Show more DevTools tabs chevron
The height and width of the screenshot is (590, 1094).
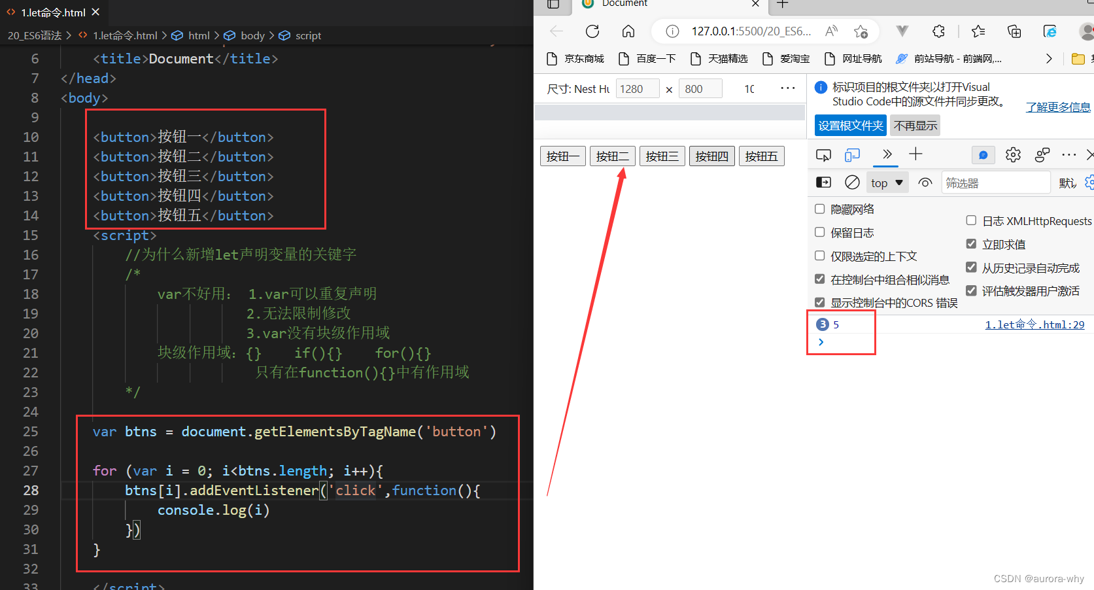887,154
